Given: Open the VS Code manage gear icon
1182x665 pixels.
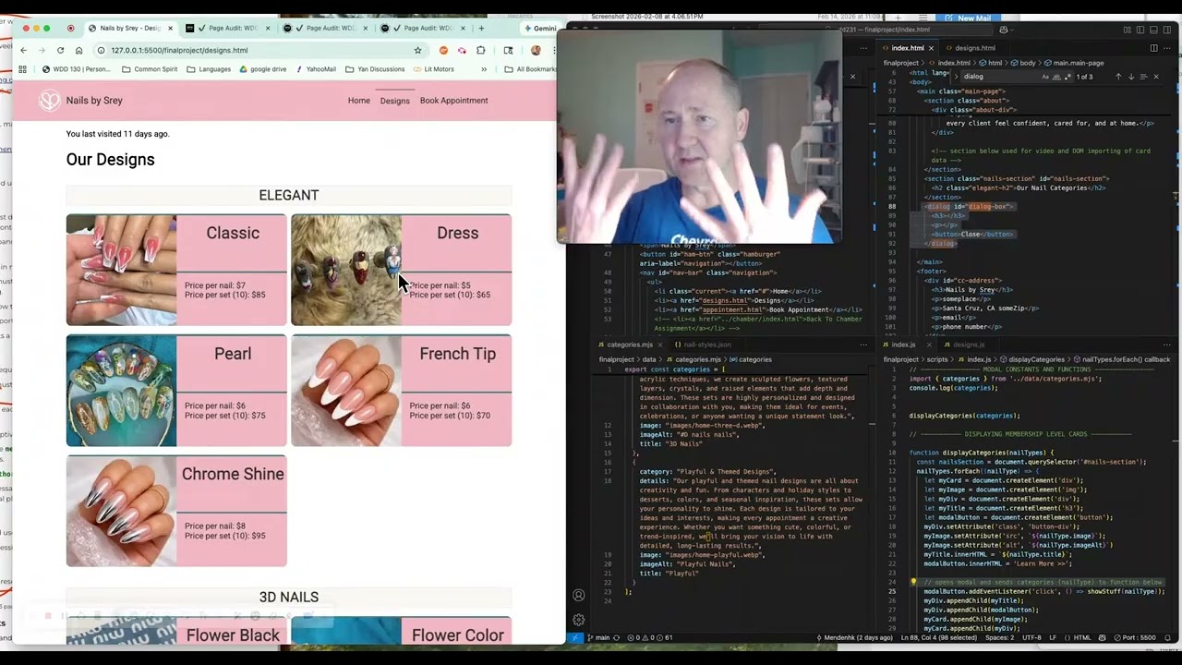Looking at the screenshot, I should click(579, 620).
